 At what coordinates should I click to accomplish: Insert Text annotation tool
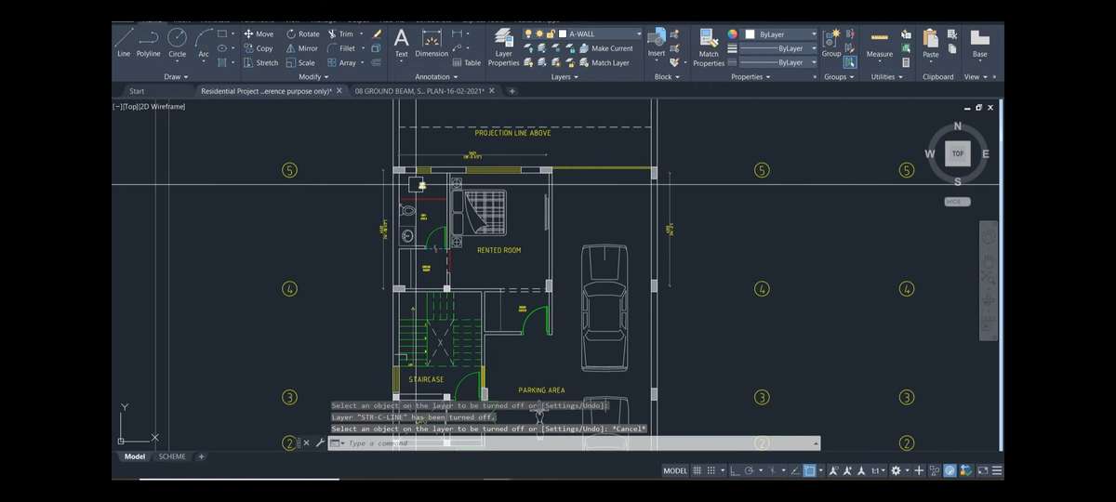pyautogui.click(x=401, y=43)
